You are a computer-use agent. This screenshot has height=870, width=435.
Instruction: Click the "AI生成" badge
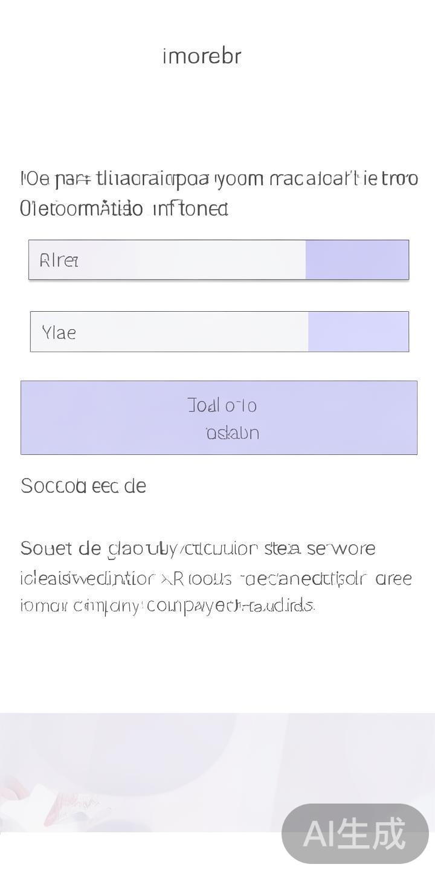coord(355,834)
